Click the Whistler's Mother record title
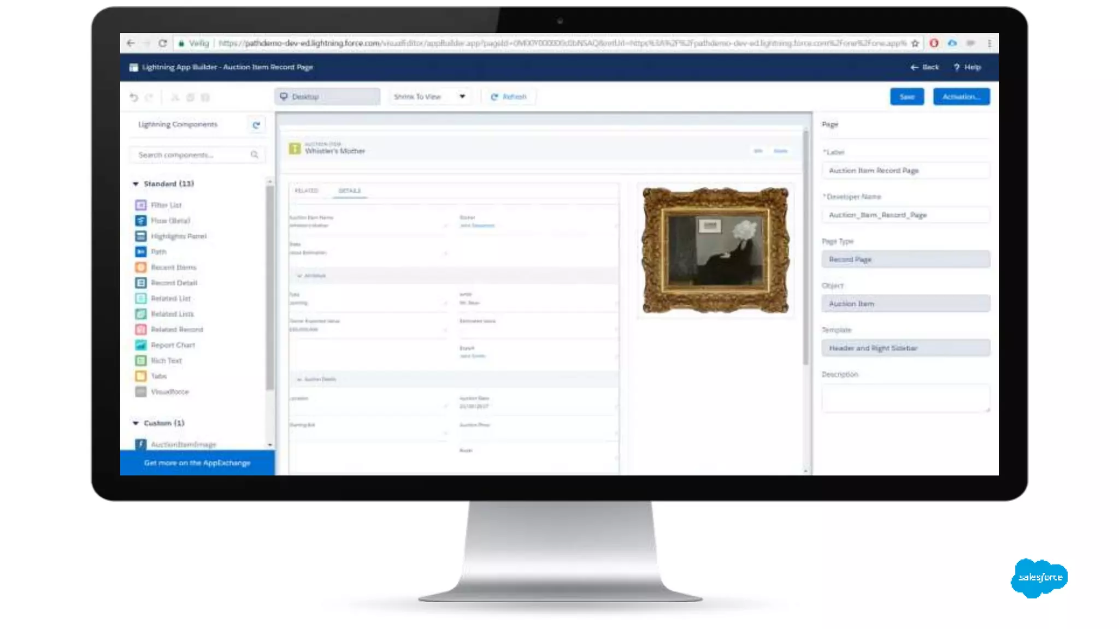1119x629 pixels. pos(335,151)
